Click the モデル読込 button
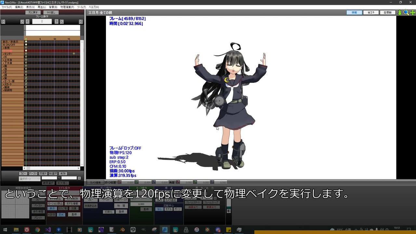The height and width of the screenshot is (234, 416). [55, 199]
